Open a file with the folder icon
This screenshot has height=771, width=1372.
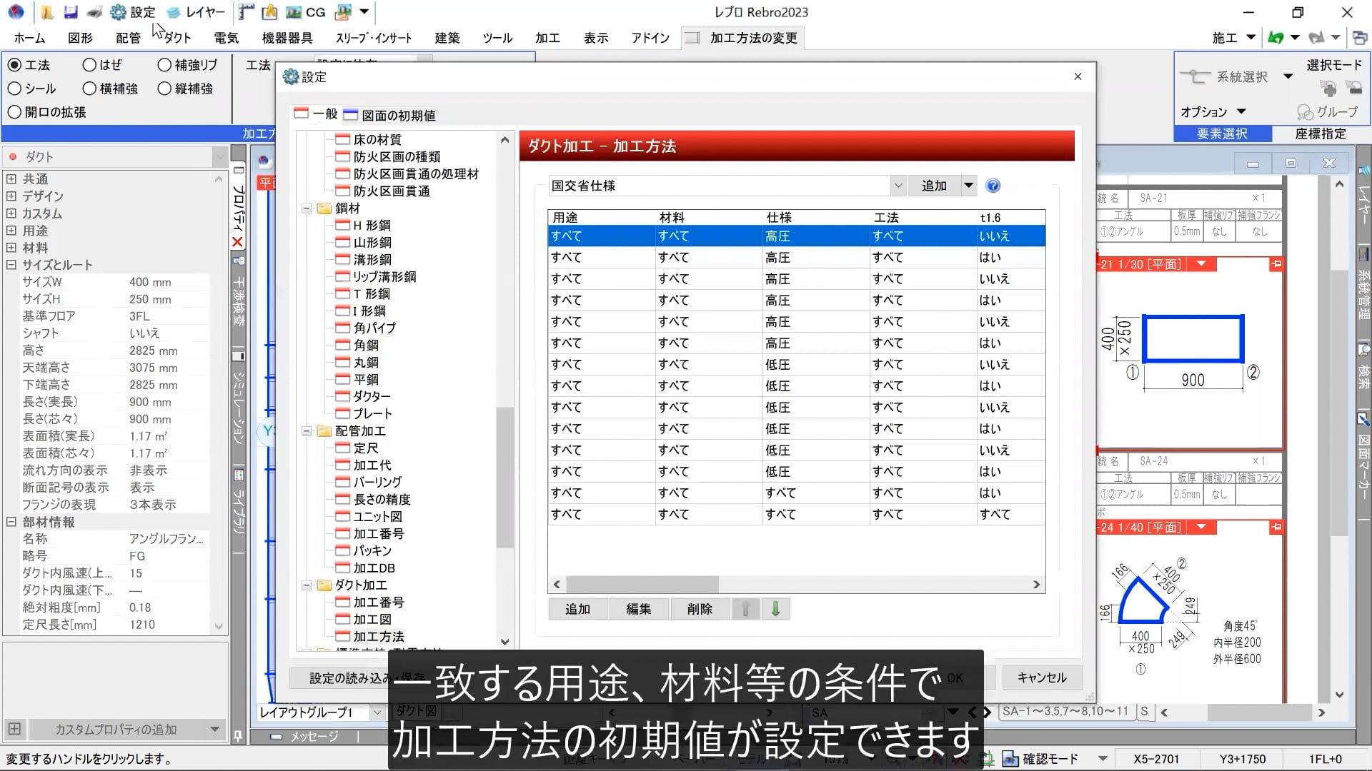pyautogui.click(x=47, y=11)
